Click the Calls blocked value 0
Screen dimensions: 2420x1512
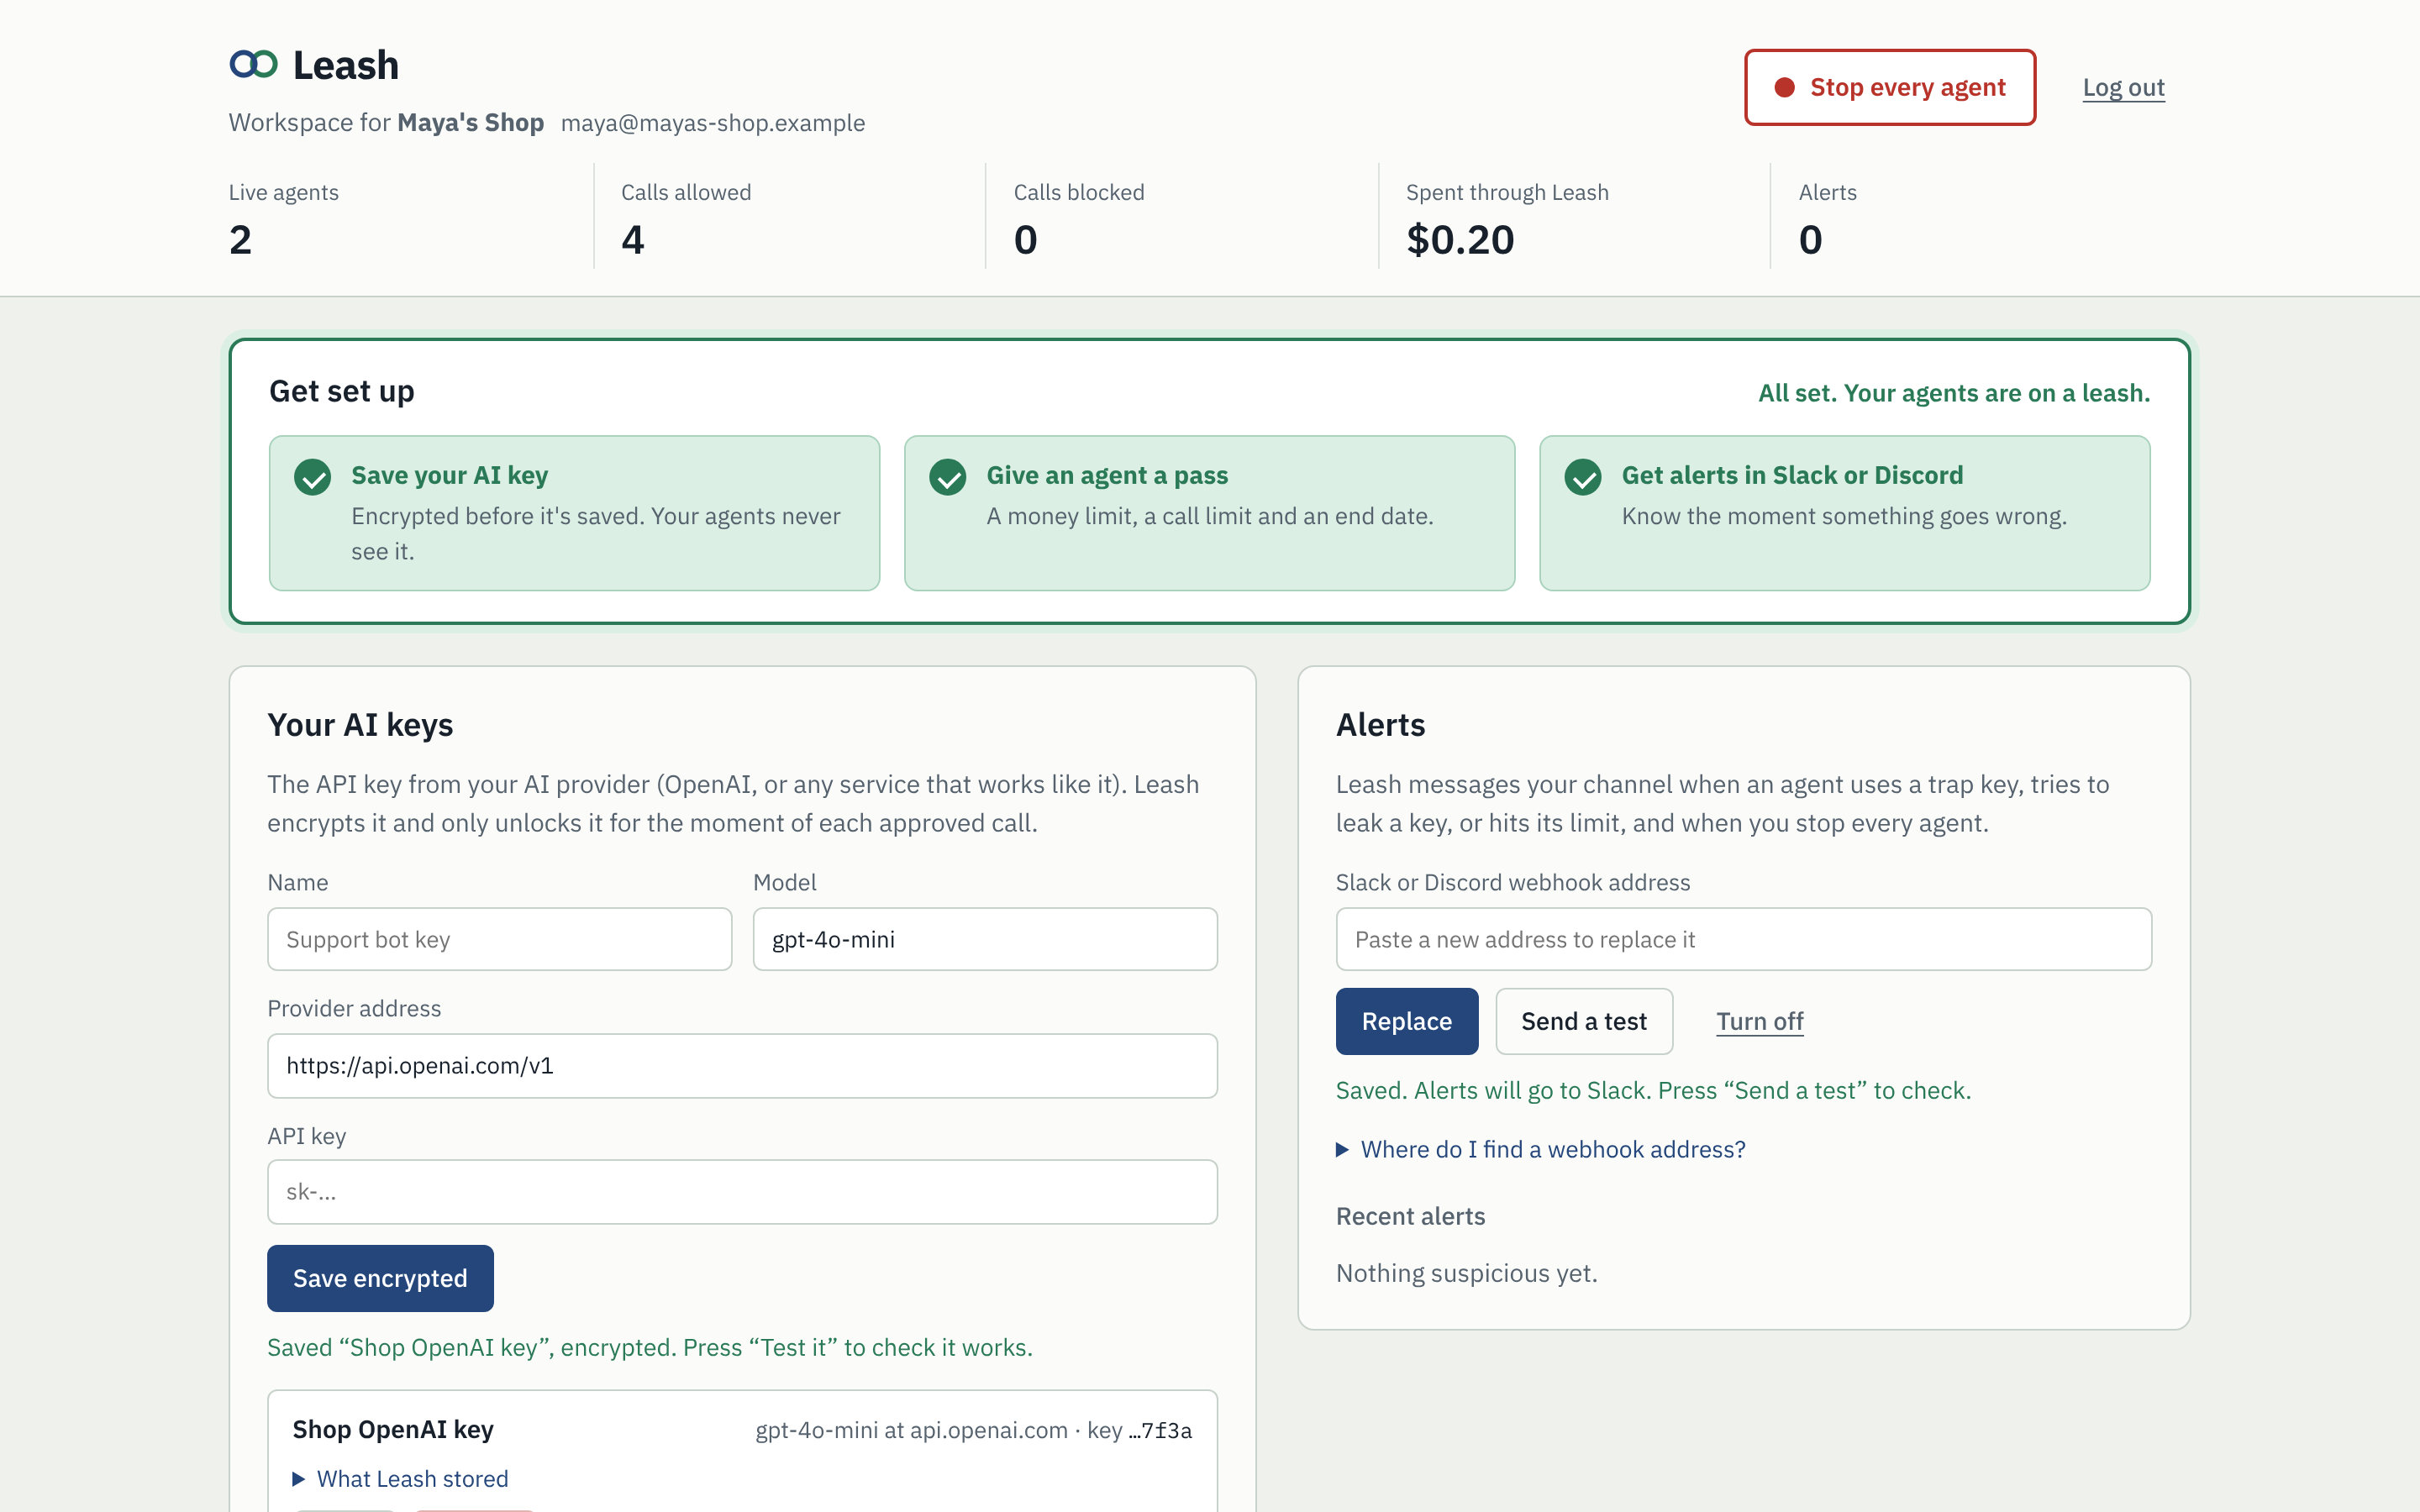coord(1025,240)
